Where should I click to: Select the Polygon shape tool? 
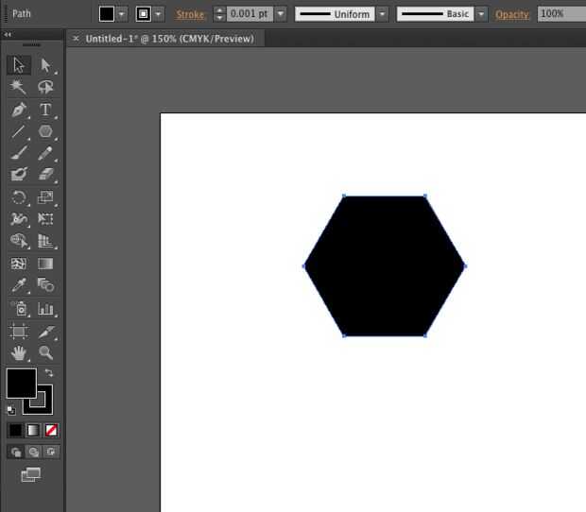(x=45, y=131)
